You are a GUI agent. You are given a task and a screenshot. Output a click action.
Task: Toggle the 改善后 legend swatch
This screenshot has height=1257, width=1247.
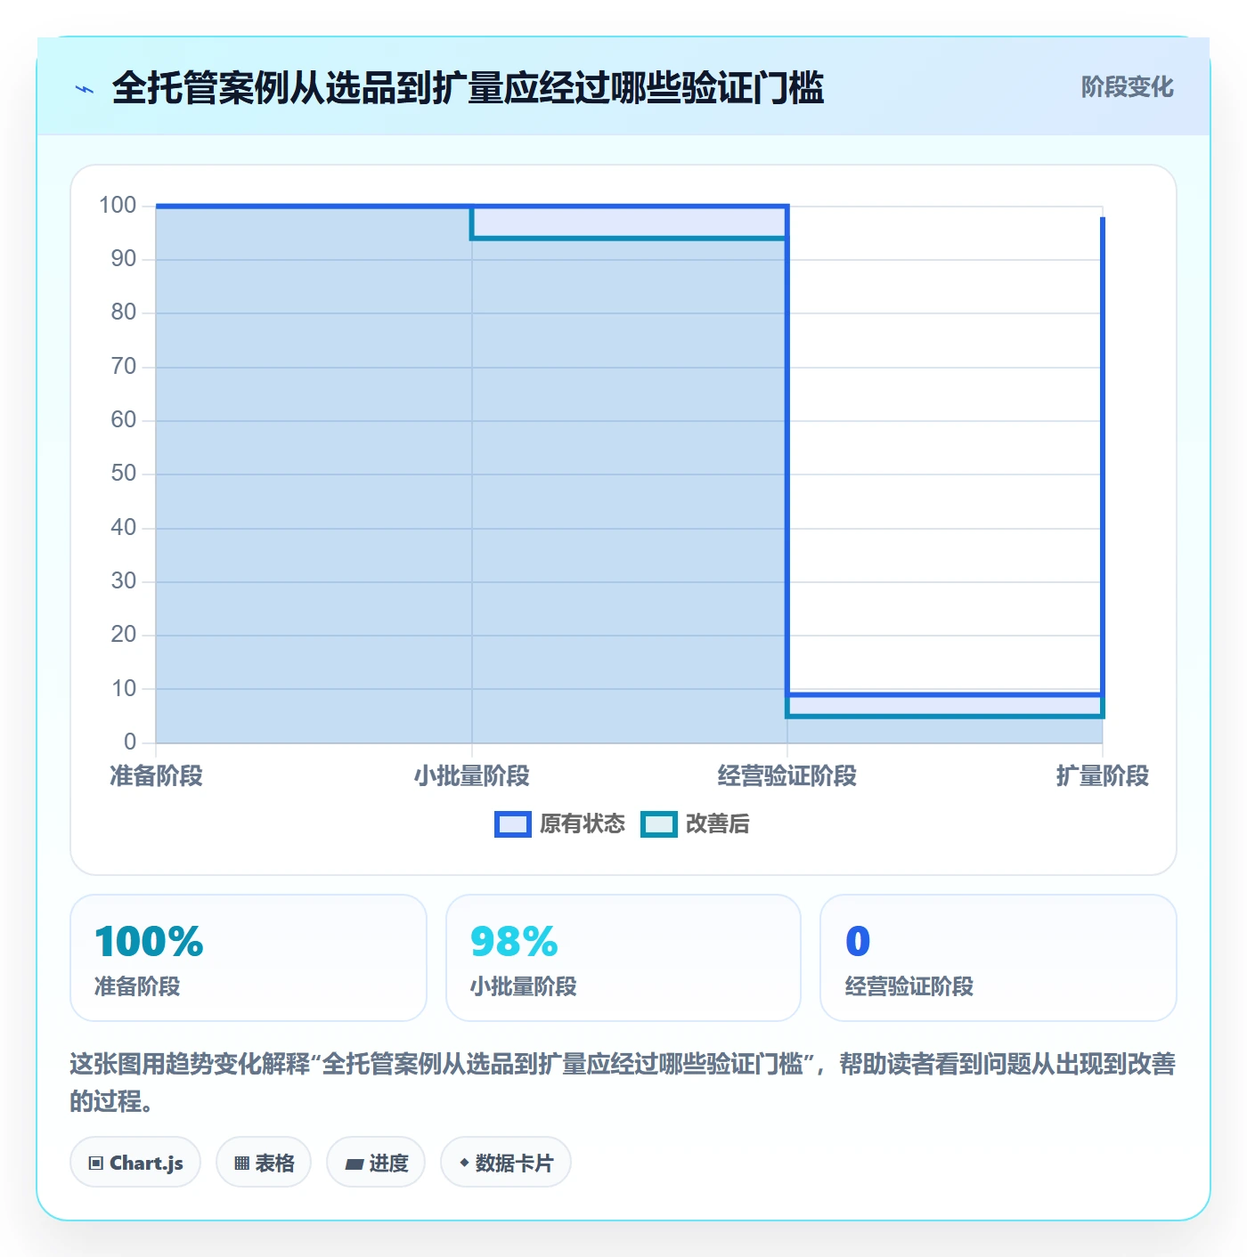click(x=659, y=824)
